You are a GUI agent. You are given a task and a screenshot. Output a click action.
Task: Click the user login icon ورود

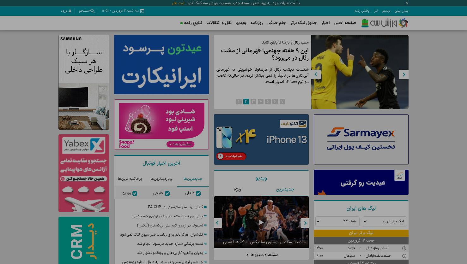(70, 11)
